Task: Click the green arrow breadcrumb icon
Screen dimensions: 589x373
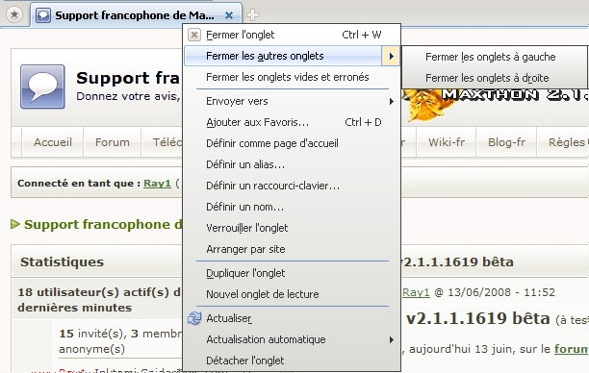Action: point(15,224)
